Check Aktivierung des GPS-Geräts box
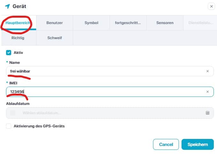The width and height of the screenshot is (217, 154). [9, 126]
